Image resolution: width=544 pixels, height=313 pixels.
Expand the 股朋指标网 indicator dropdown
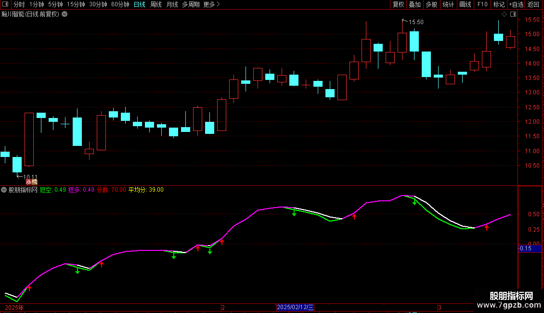[4, 190]
